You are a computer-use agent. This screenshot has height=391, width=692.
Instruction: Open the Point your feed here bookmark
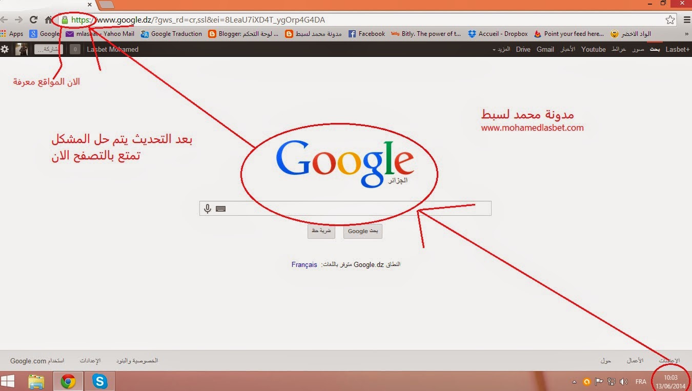click(x=569, y=34)
